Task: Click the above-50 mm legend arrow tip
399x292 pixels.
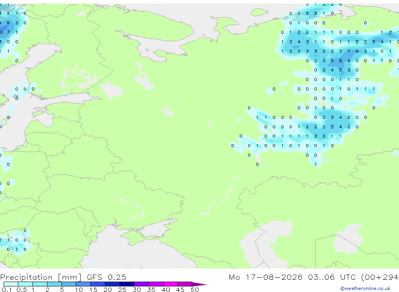Action: (199, 284)
